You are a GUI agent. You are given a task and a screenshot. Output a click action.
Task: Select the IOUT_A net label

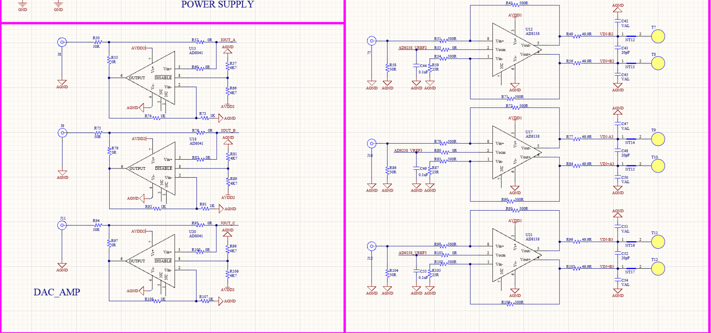(228, 40)
